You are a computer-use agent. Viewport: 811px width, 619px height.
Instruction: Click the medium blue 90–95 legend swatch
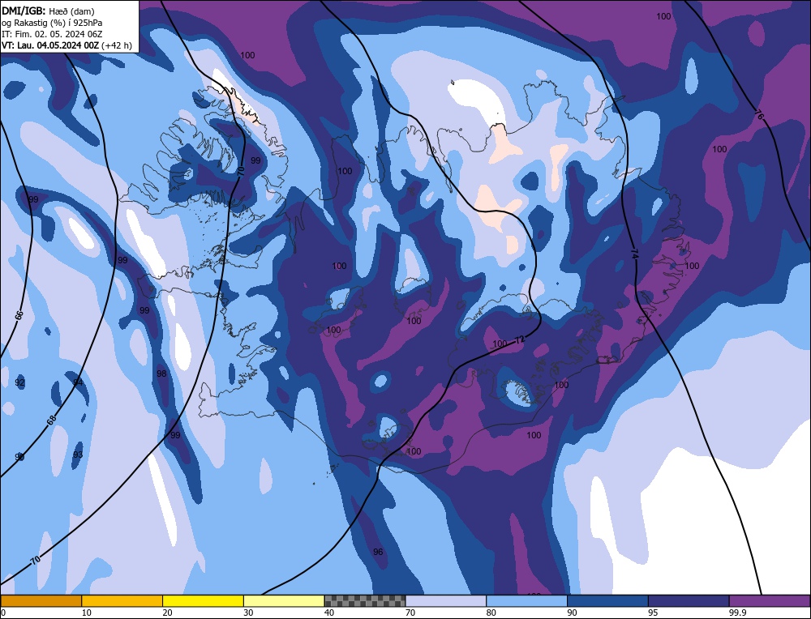[x=607, y=601]
